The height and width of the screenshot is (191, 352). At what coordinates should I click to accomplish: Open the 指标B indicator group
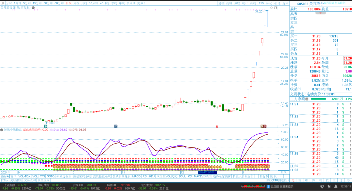(264, 176)
